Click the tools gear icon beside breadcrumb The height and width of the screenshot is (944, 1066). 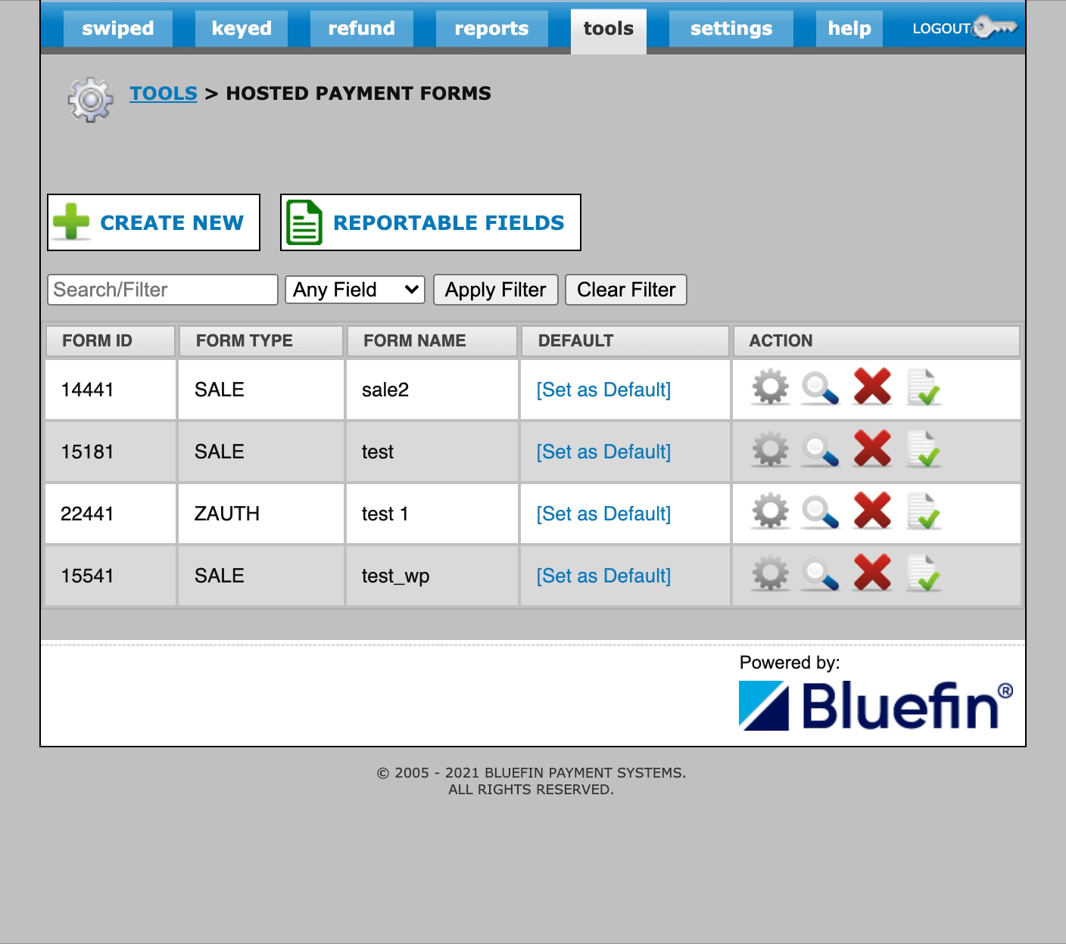click(90, 99)
